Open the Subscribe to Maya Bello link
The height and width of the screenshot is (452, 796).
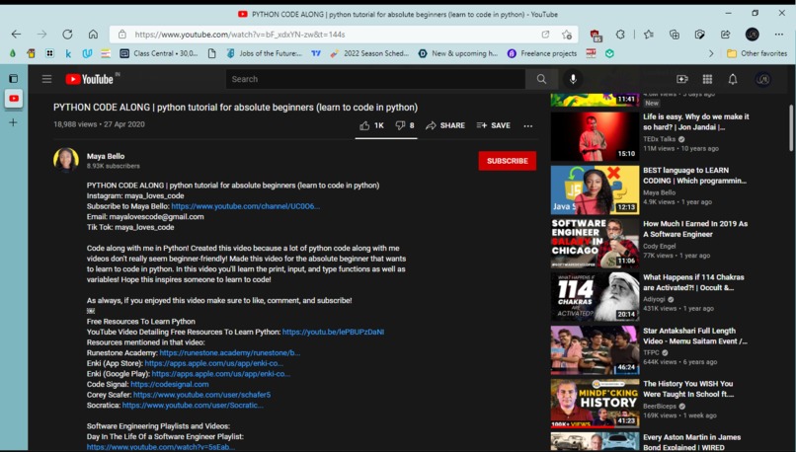coord(246,206)
